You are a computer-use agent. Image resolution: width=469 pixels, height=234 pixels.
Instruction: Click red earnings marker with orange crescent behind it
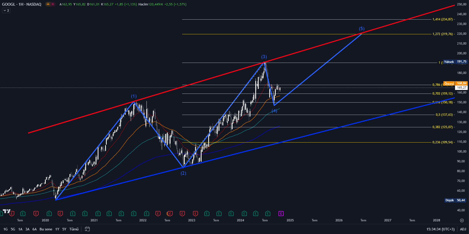(x=170, y=213)
